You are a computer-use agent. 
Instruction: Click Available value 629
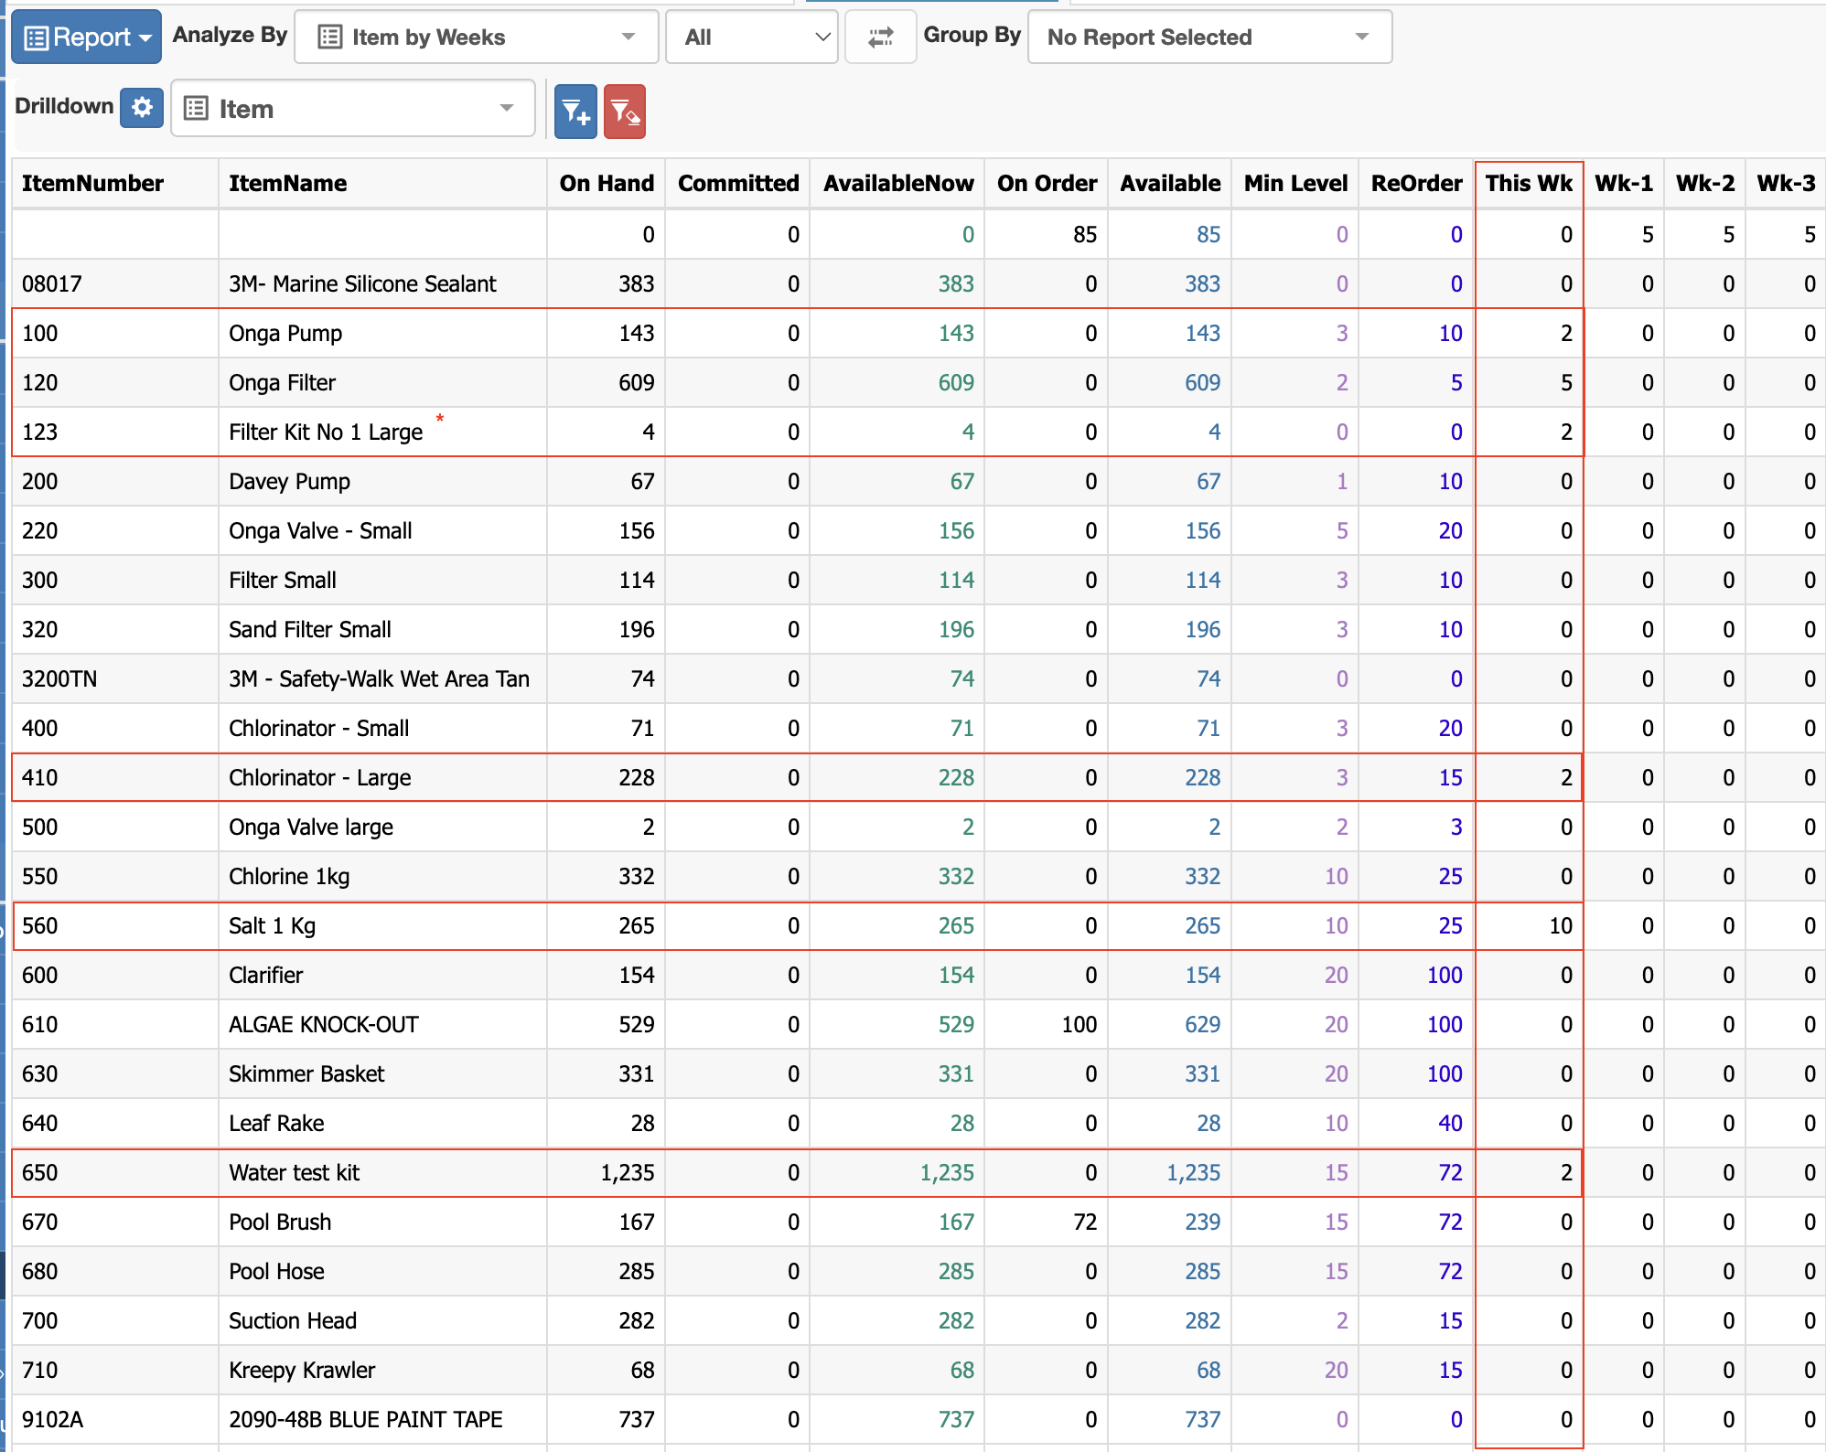(x=1203, y=1024)
